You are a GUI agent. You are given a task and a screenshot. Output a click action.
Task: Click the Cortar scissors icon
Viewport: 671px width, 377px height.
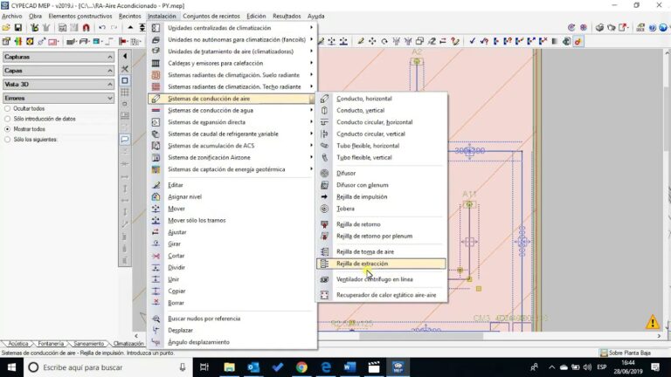(x=156, y=256)
